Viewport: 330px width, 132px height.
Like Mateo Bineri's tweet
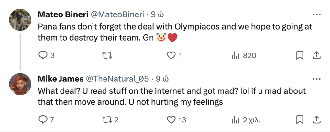point(171,56)
